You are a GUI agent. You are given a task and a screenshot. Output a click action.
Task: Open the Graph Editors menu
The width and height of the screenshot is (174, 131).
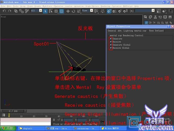[92, 6]
